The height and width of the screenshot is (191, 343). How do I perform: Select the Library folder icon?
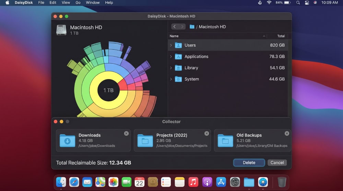tap(178, 68)
